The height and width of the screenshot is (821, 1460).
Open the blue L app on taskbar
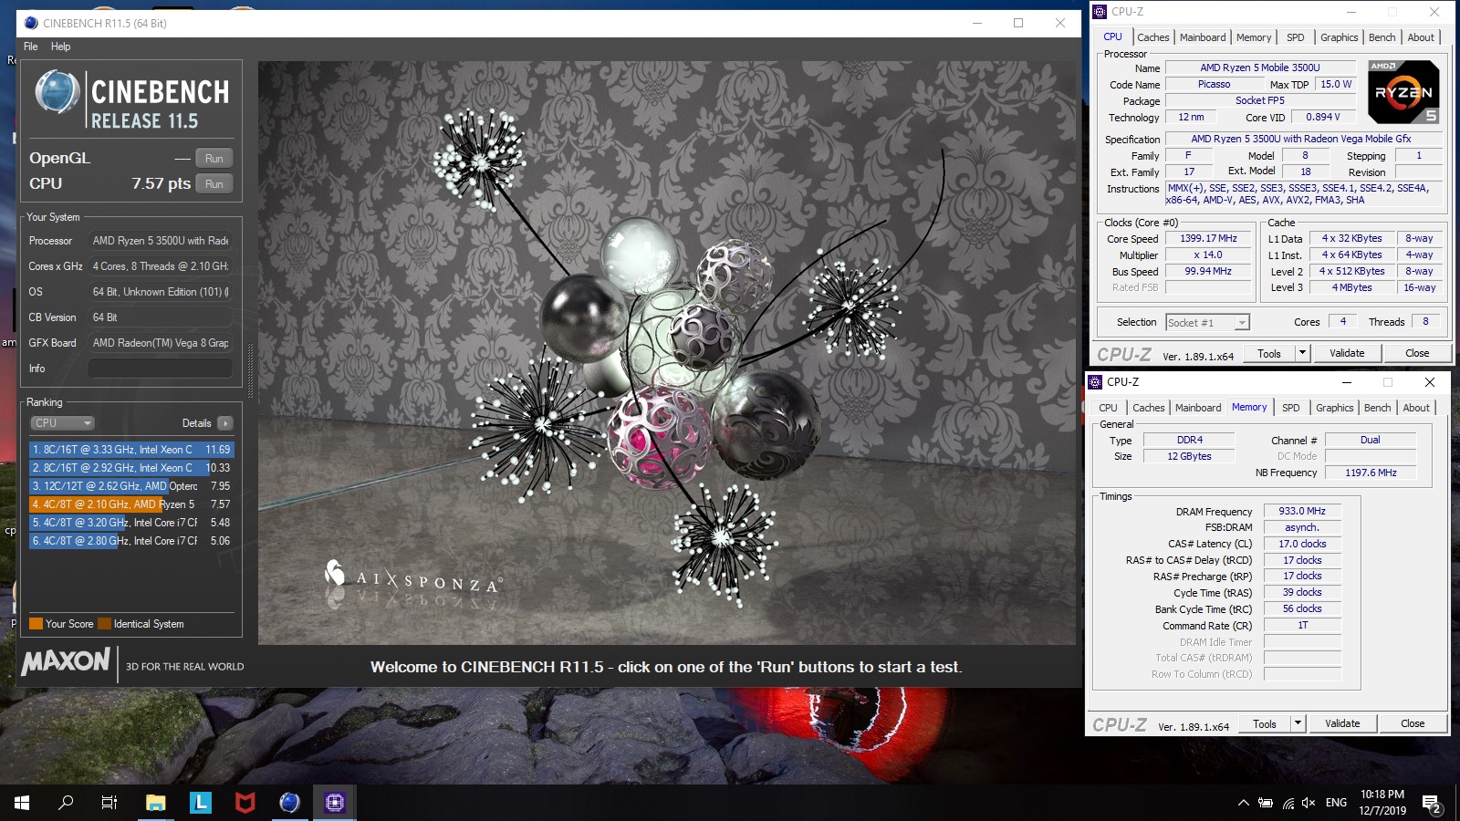click(201, 803)
